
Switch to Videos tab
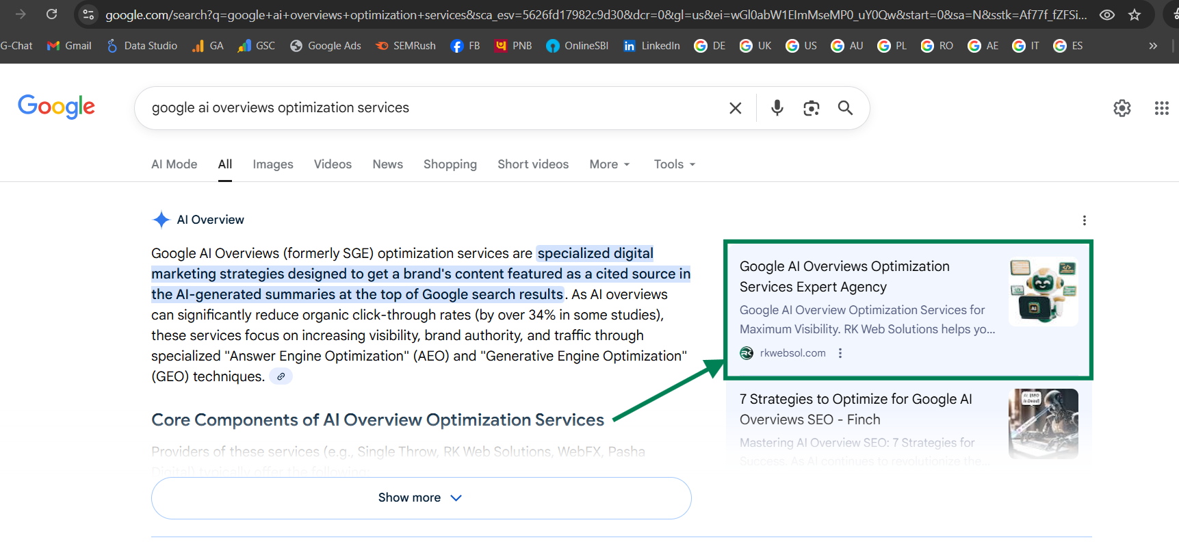(333, 164)
